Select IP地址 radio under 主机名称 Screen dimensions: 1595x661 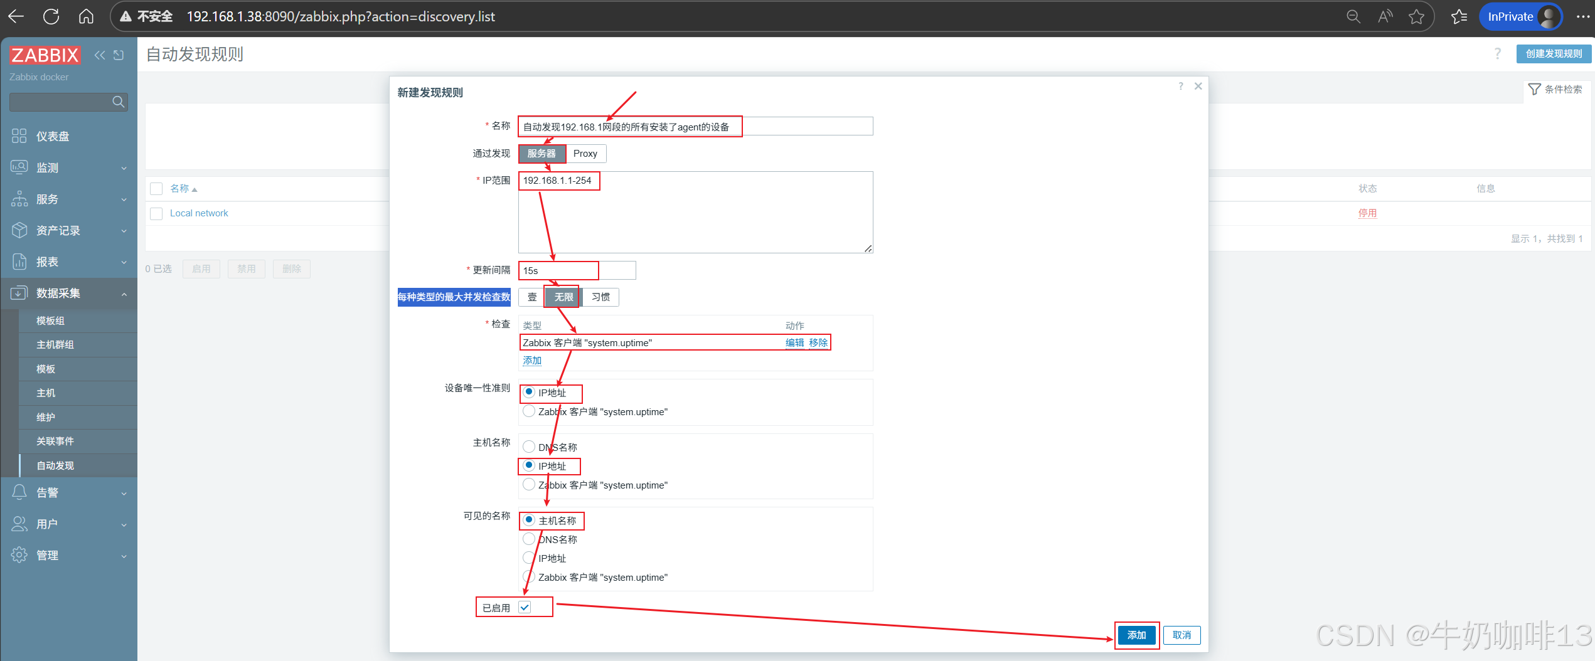pyautogui.click(x=530, y=465)
